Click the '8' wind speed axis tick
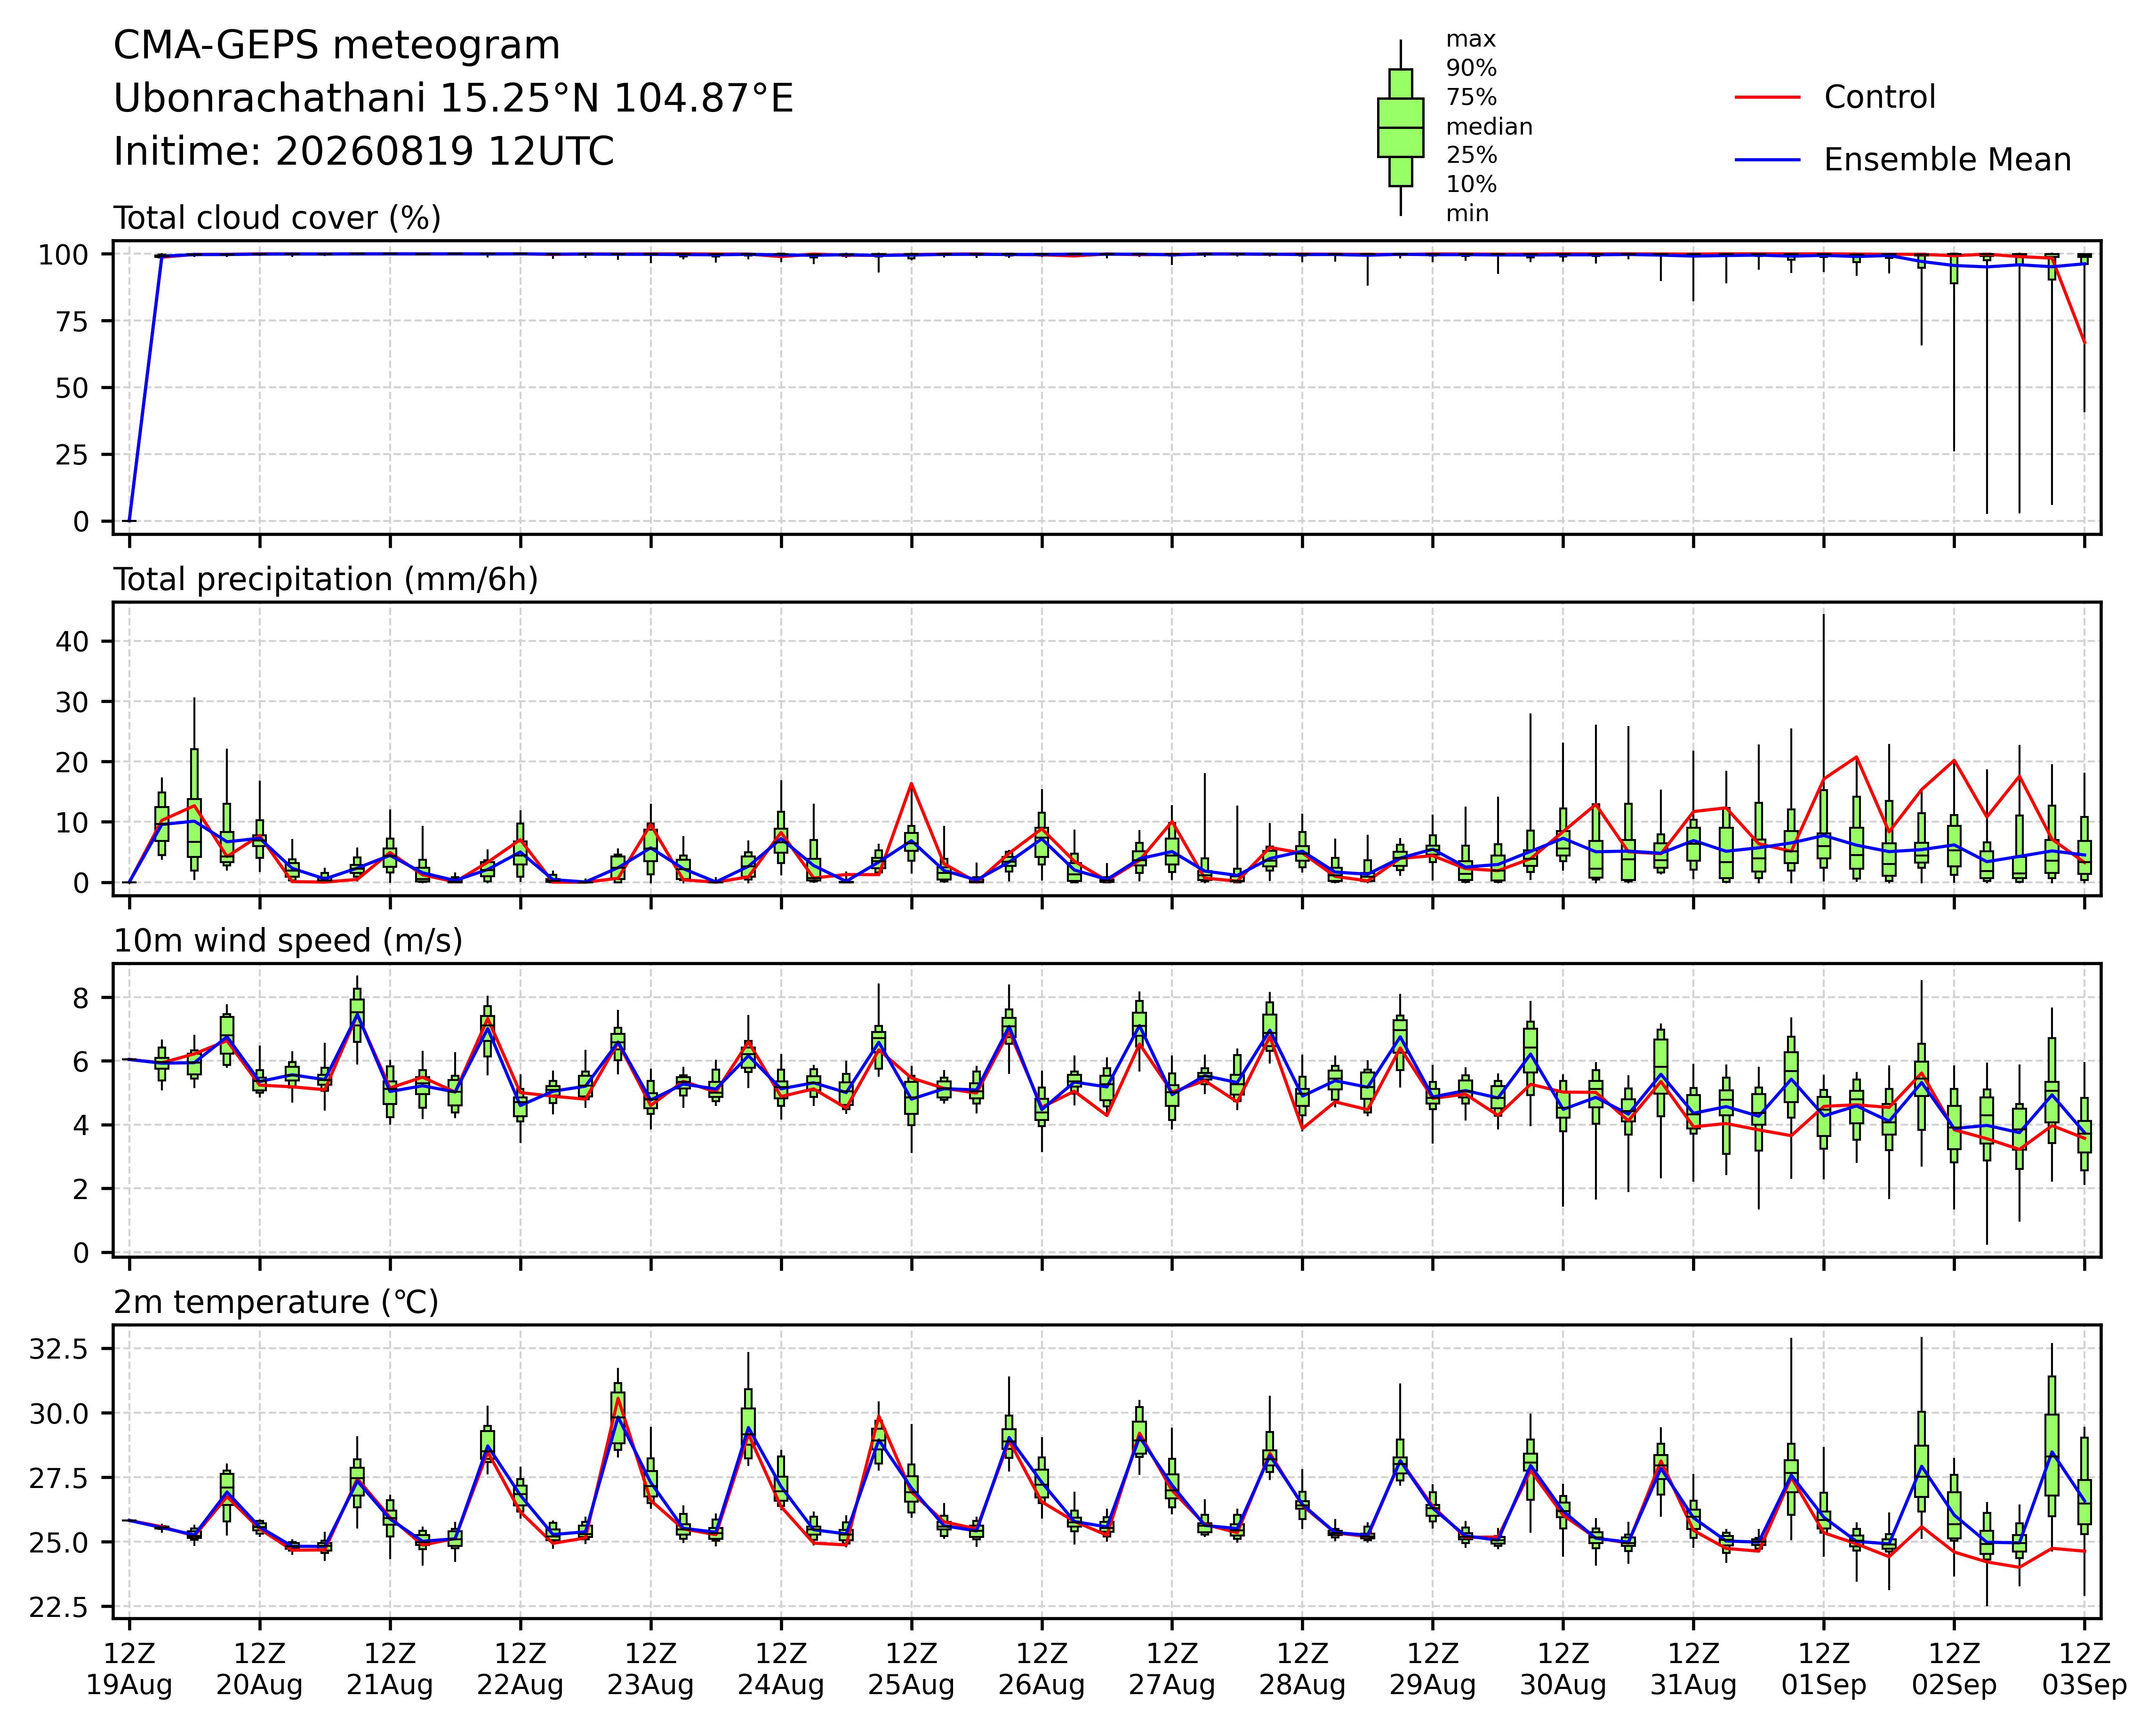The height and width of the screenshot is (1728, 2156). (x=81, y=998)
